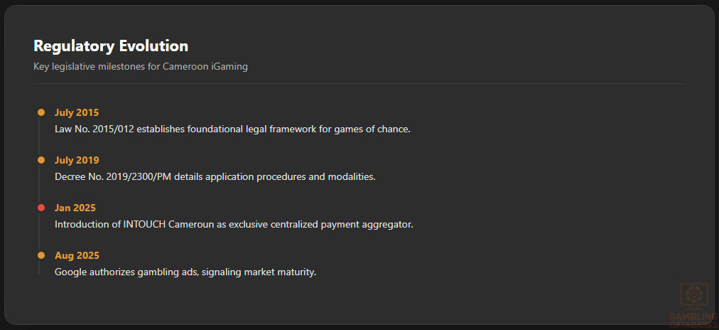
Task: Click the Decree No. 2019/2300/PM description
Action: (215, 176)
